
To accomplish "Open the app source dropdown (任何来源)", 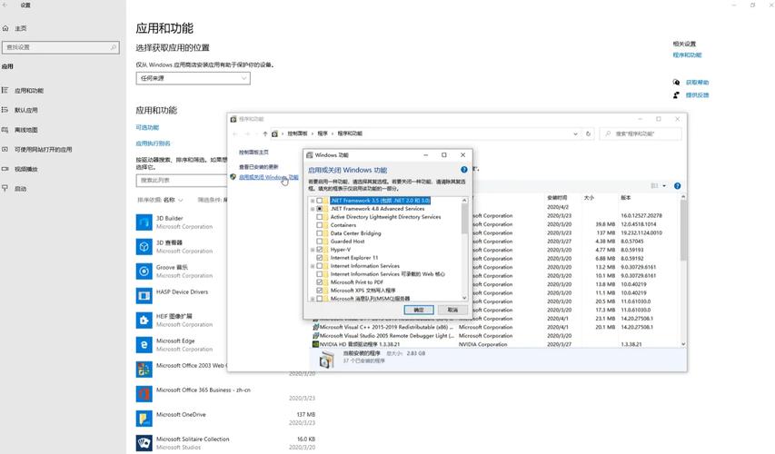I will click(194, 78).
